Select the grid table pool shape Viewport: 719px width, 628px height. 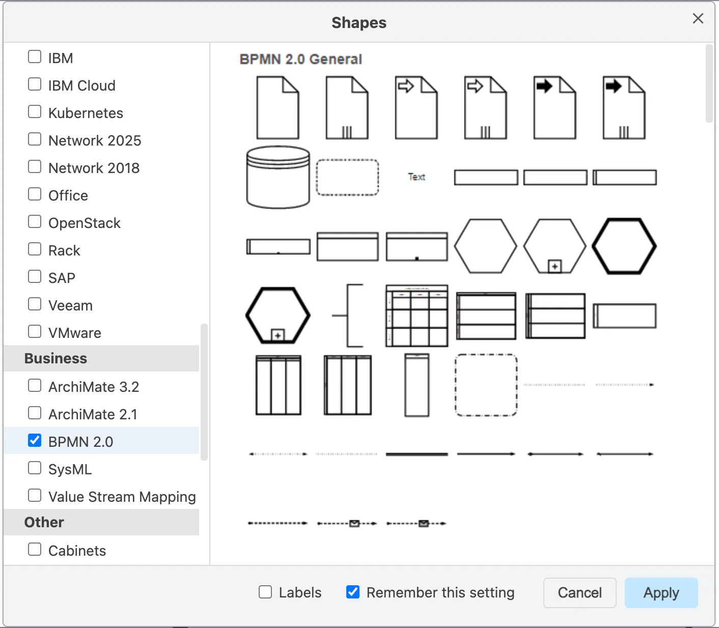click(417, 316)
